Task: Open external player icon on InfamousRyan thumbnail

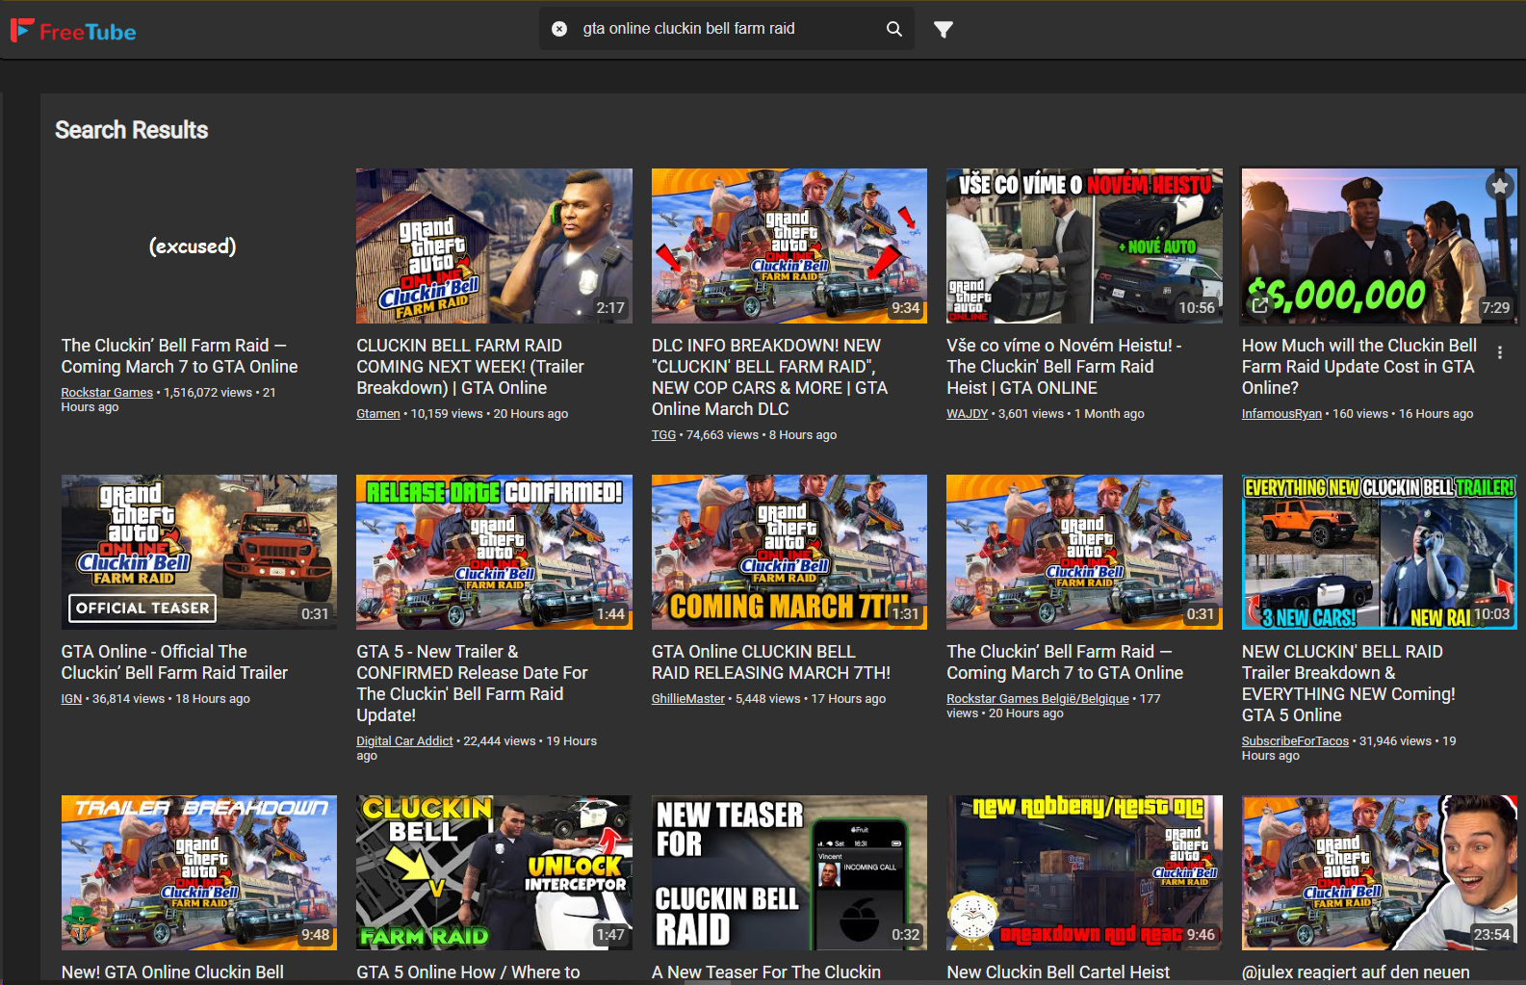Action: [1260, 305]
